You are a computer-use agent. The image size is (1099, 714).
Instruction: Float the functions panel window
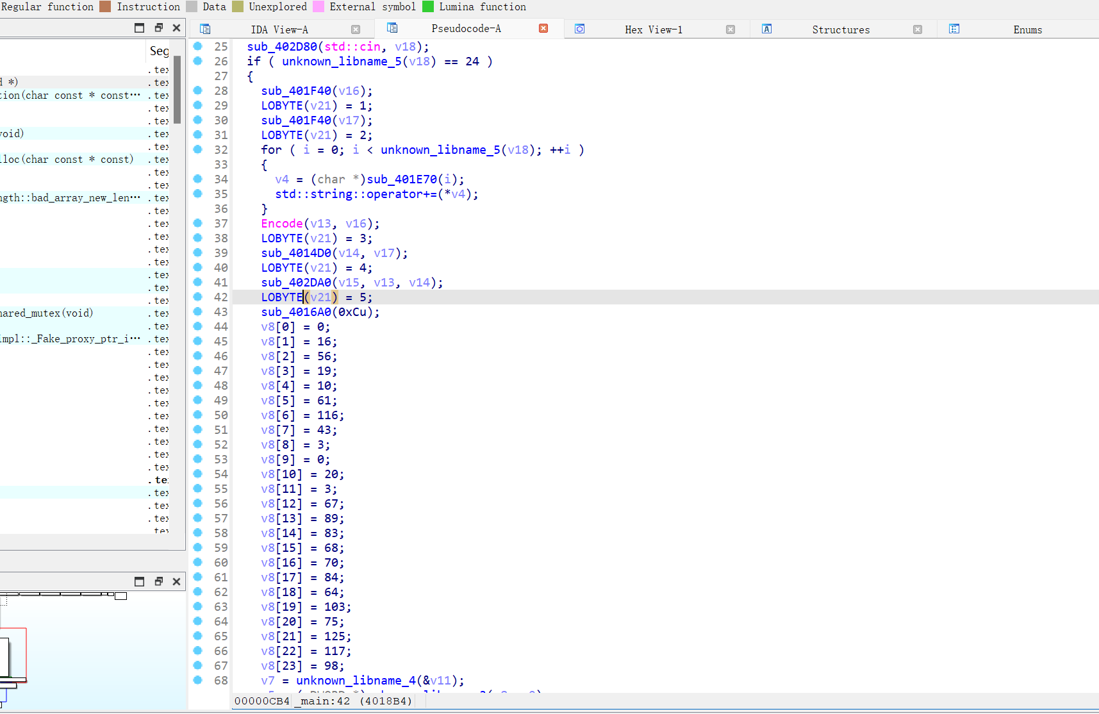click(158, 28)
